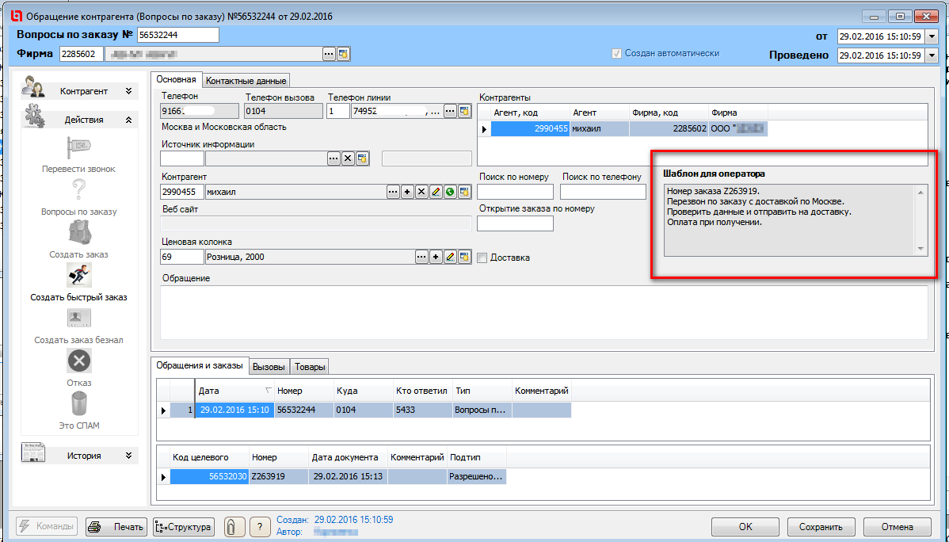Mark as spam with the Это СПАМ bin icon

coord(78,404)
